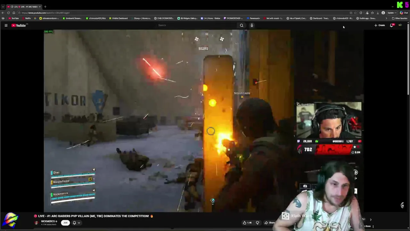Favorite this page with the star icon

coord(355,13)
